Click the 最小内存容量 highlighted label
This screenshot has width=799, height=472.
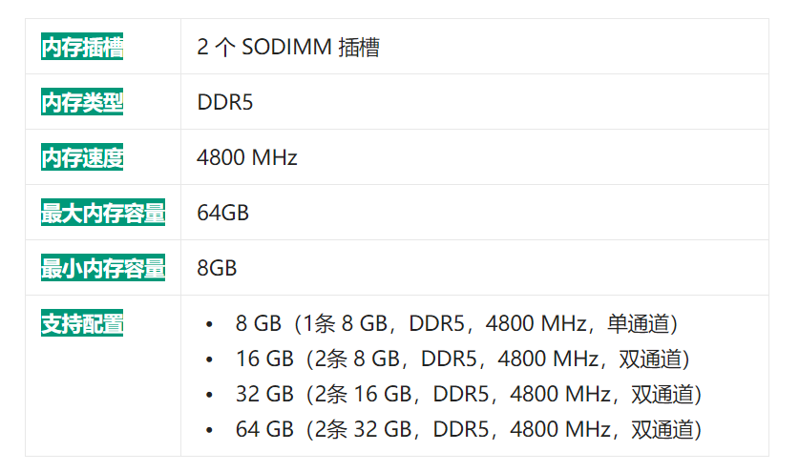click(x=103, y=268)
